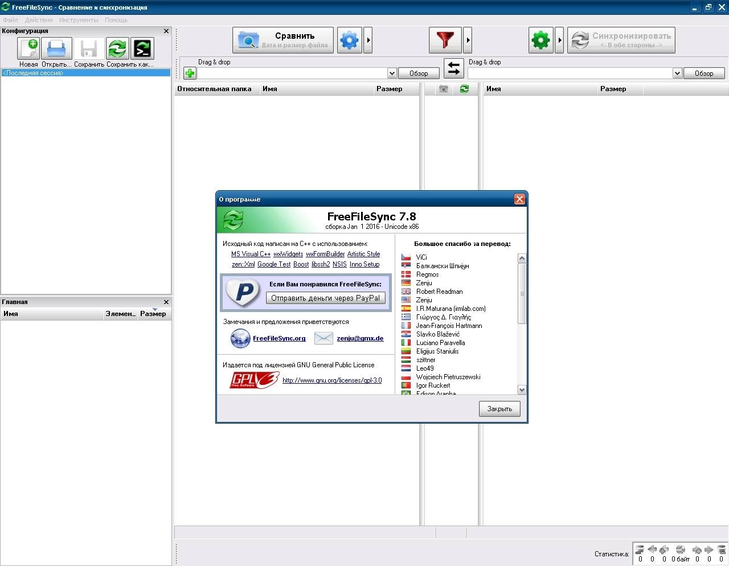729x566 pixels.
Task: Expand the filter dropdown arrow
Action: (x=468, y=40)
